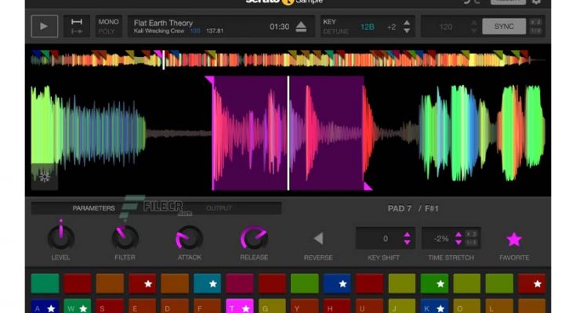
Task: Toggle the Mono/Poly mode
Action: coord(109,27)
